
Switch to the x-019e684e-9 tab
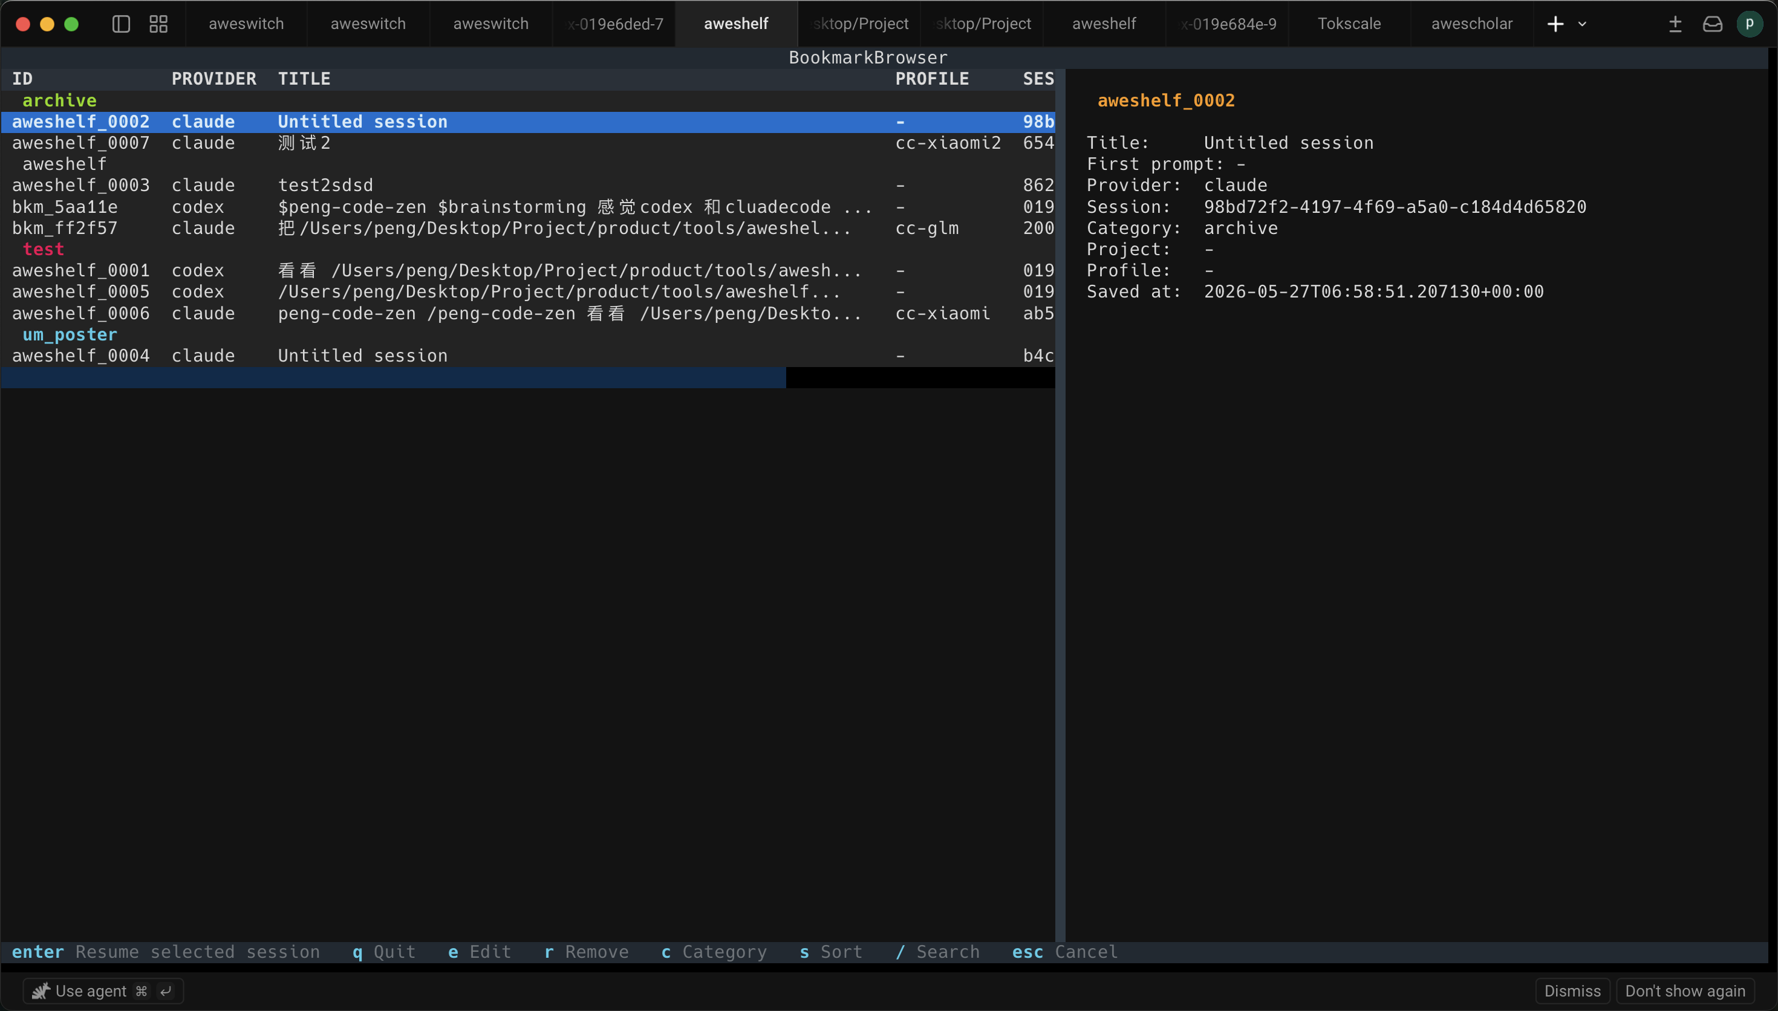[x=1228, y=24]
